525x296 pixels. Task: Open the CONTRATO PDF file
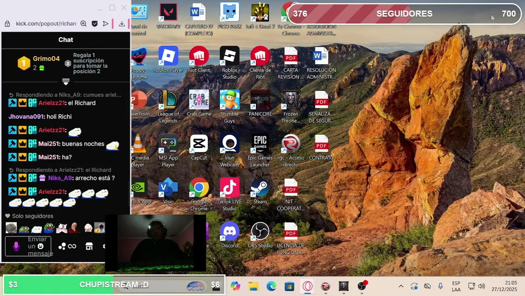tap(321, 148)
